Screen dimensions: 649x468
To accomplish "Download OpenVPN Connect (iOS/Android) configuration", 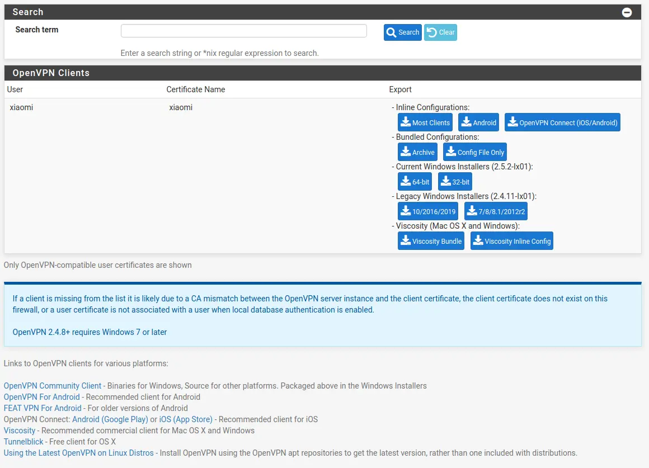I will (562, 122).
